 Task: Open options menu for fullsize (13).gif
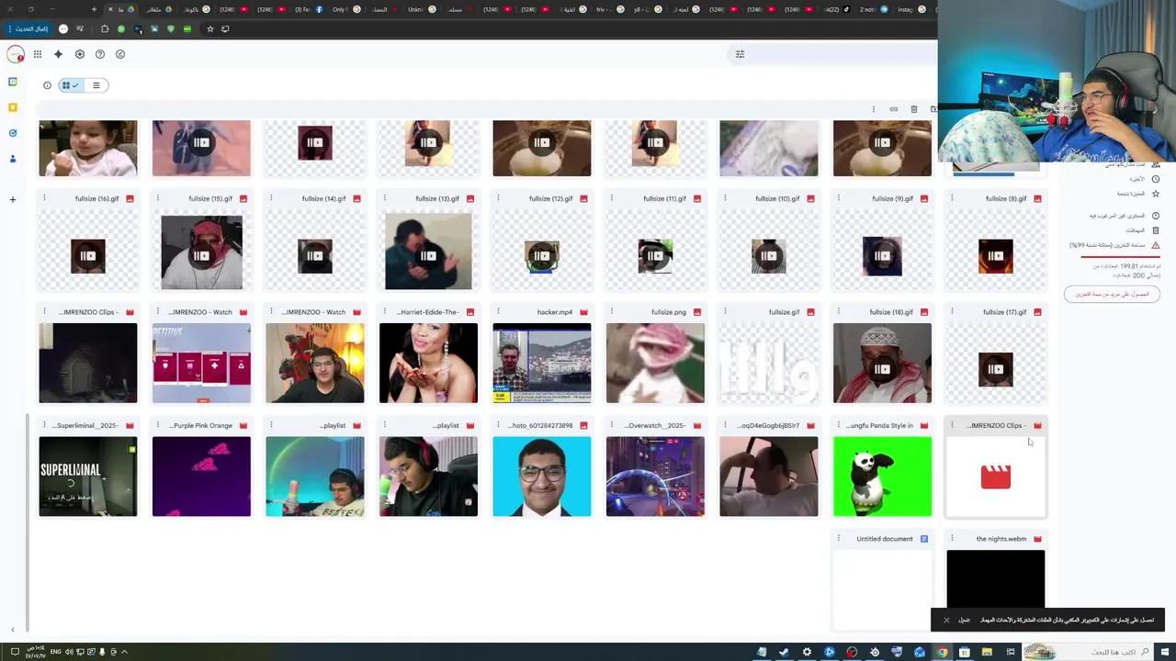(384, 198)
